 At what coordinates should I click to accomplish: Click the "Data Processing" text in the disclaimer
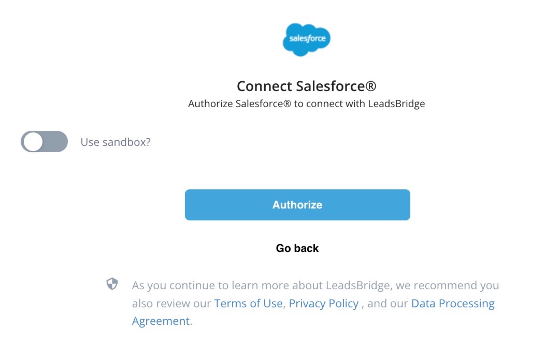click(x=453, y=303)
